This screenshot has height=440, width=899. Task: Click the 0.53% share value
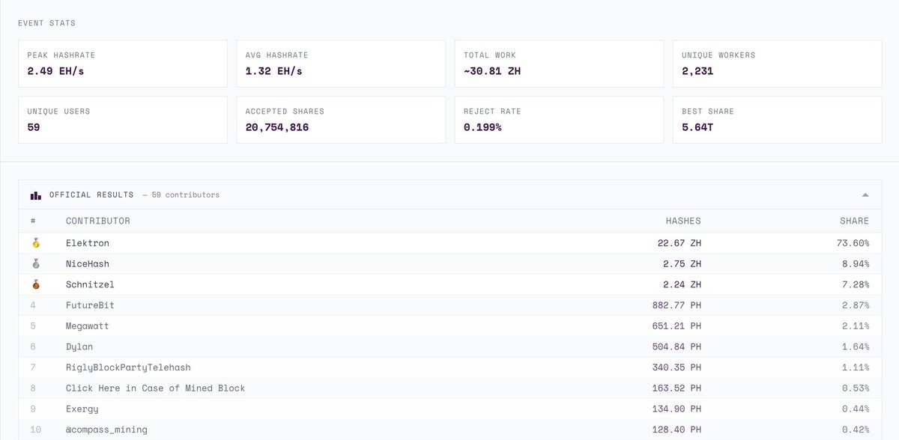tap(856, 388)
